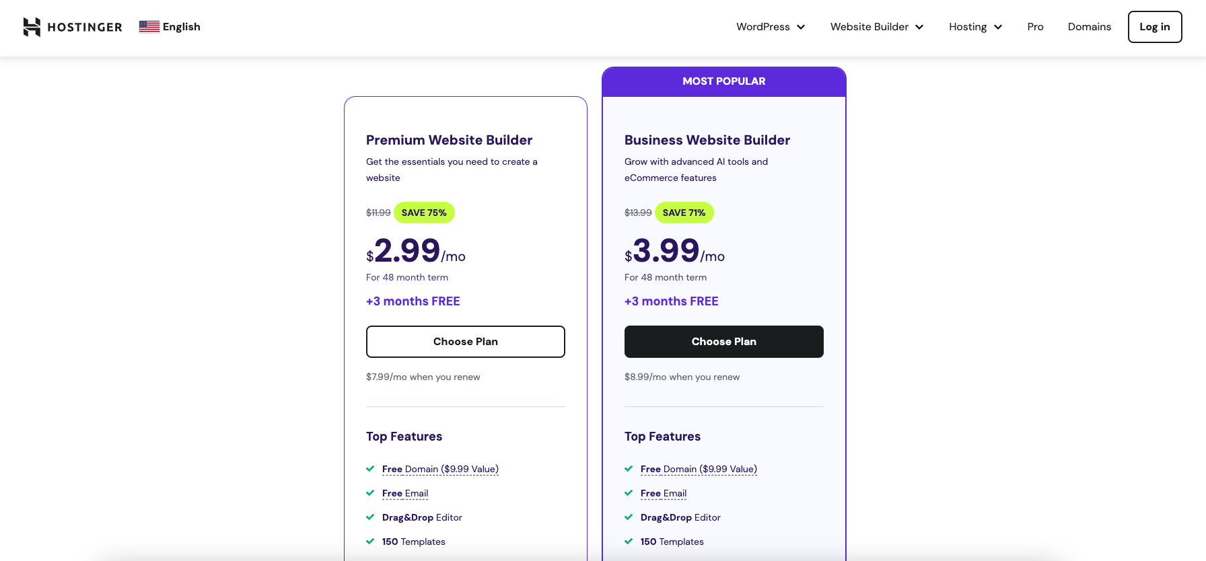The width and height of the screenshot is (1206, 561).
Task: Click Top Features heading in Business plan
Action: (662, 437)
